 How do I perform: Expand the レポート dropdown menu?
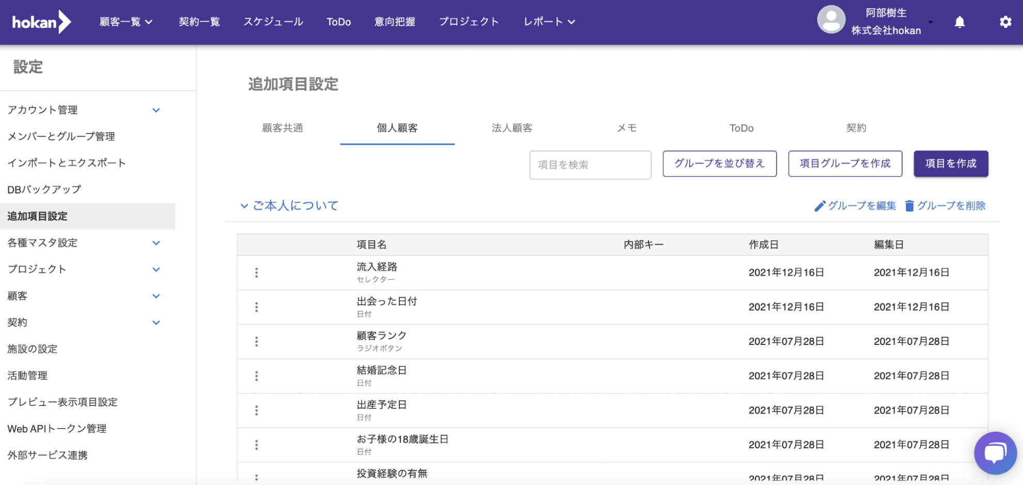(x=549, y=22)
